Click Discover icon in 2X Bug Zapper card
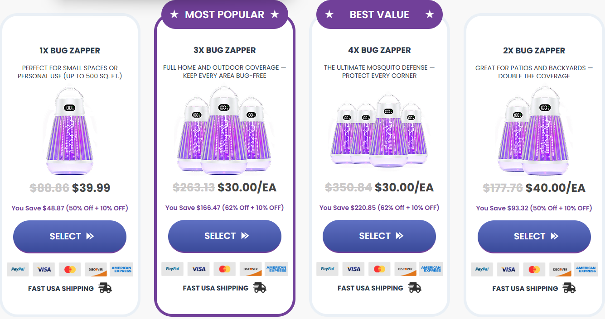The image size is (605, 319). tap(560, 270)
